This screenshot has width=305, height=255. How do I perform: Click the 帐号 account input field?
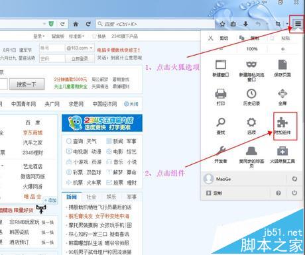[x=52, y=48]
